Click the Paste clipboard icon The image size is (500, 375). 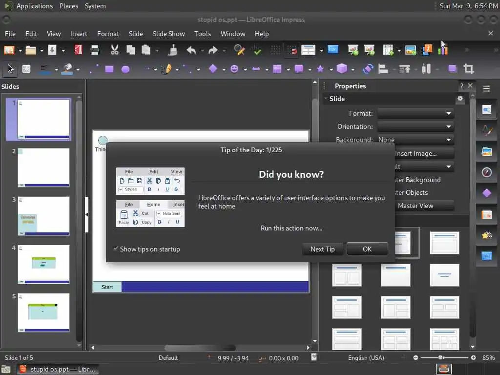[146, 50]
